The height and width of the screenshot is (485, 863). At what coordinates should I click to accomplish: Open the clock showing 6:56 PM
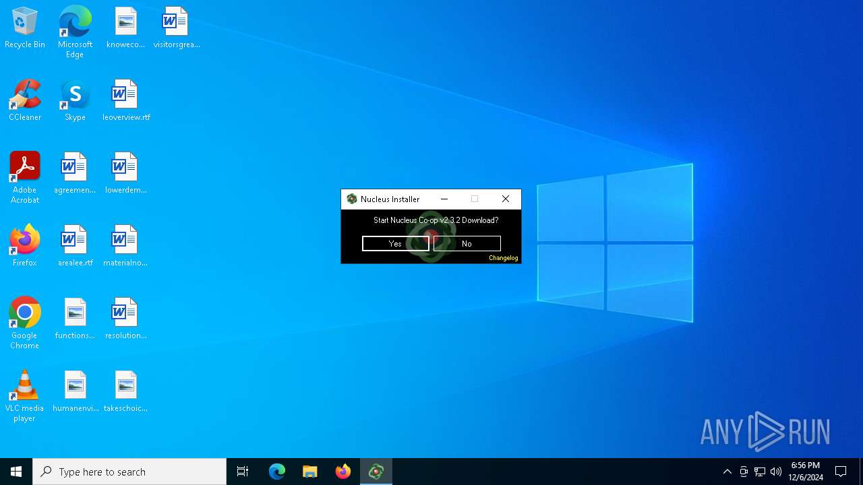(806, 472)
